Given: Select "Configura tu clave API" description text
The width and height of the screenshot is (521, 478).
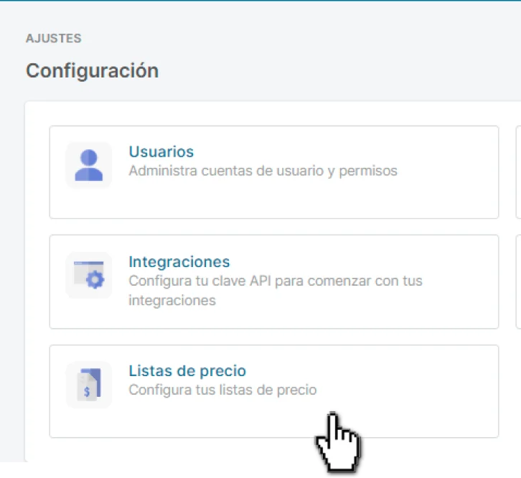Looking at the screenshot, I should tap(276, 291).
